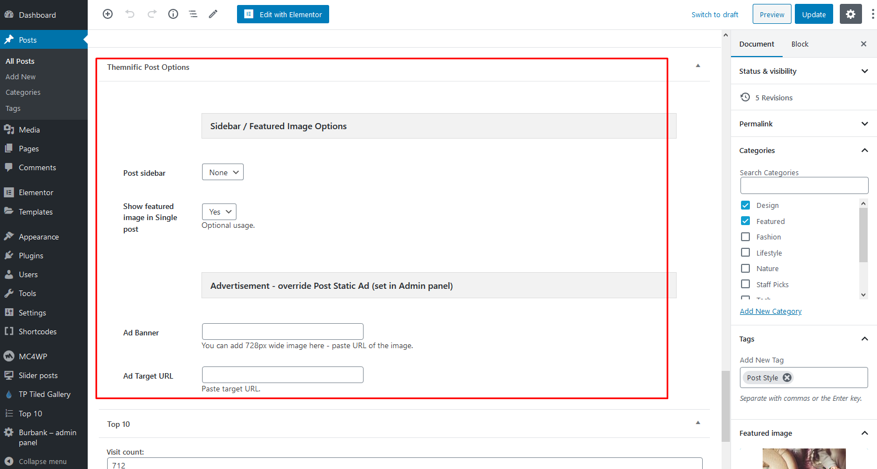Click the Ad Banner input field
The width and height of the screenshot is (877, 469).
coord(283,332)
